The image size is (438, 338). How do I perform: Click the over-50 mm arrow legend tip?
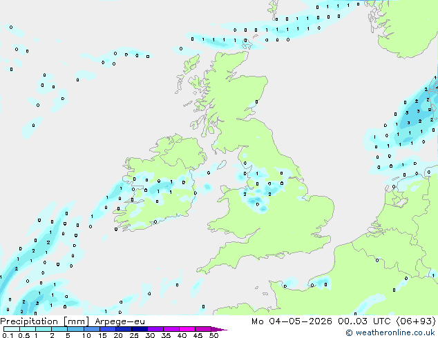pos(219,329)
